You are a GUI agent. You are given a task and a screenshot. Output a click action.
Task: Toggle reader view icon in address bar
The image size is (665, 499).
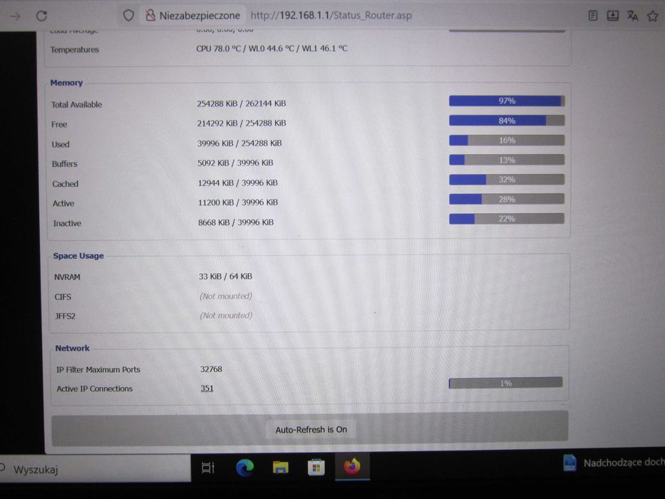(593, 16)
